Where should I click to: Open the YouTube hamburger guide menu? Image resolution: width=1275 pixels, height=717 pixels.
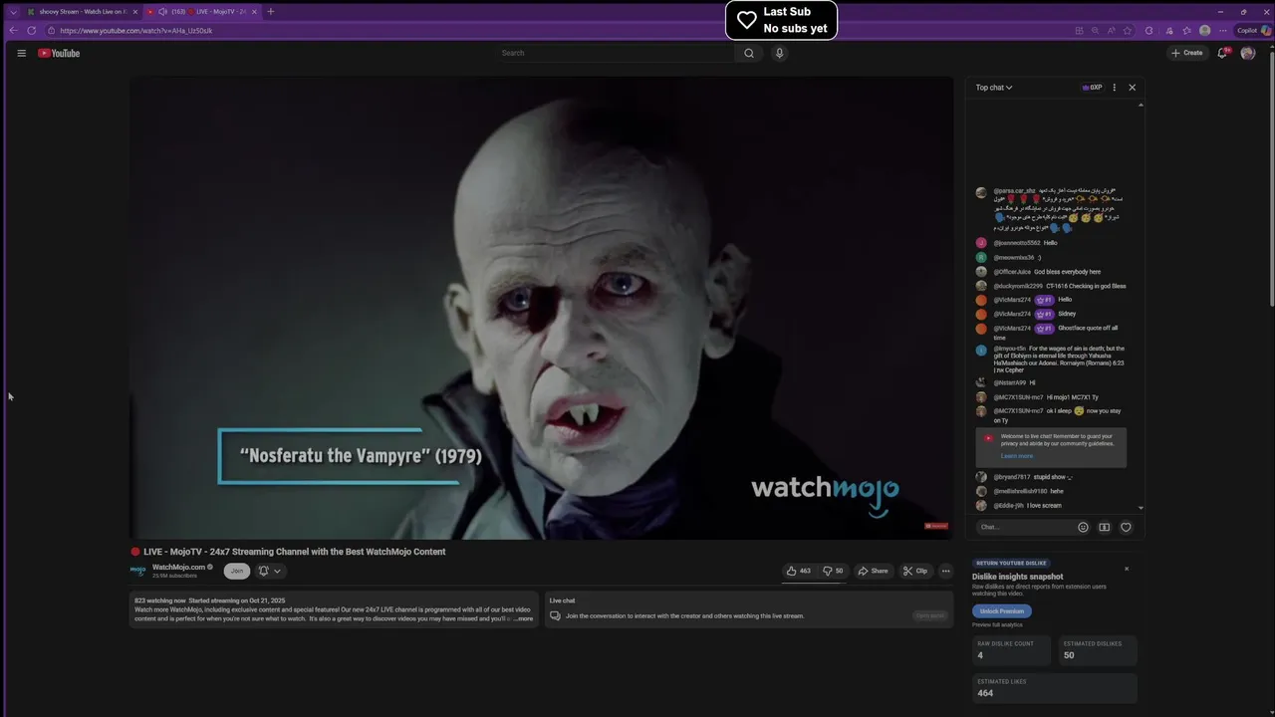[21, 53]
